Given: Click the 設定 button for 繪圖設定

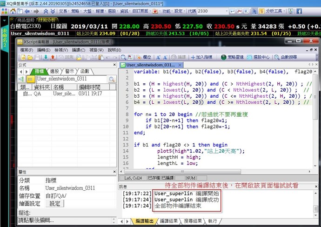Looking at the screenshot, I should tap(55, 203).
